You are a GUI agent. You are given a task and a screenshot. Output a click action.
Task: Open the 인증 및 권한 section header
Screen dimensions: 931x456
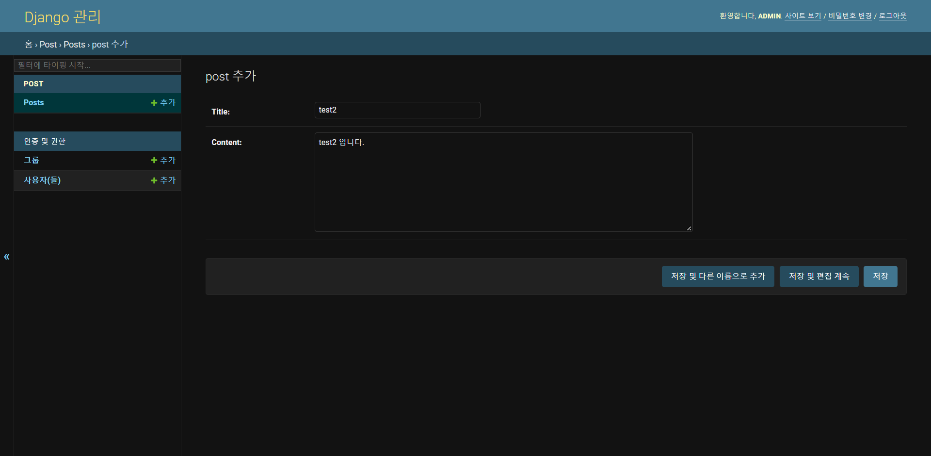(45, 141)
